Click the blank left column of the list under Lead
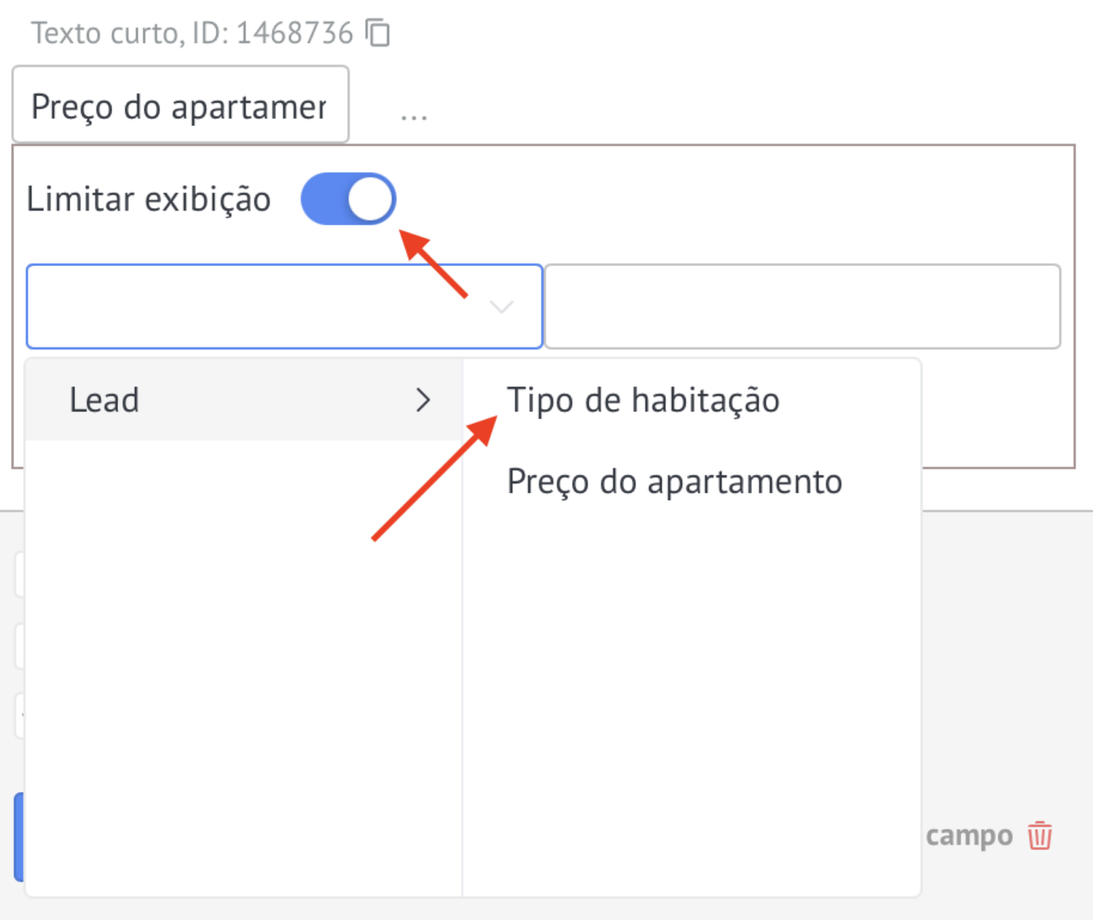The height and width of the screenshot is (920, 1093). [244, 667]
